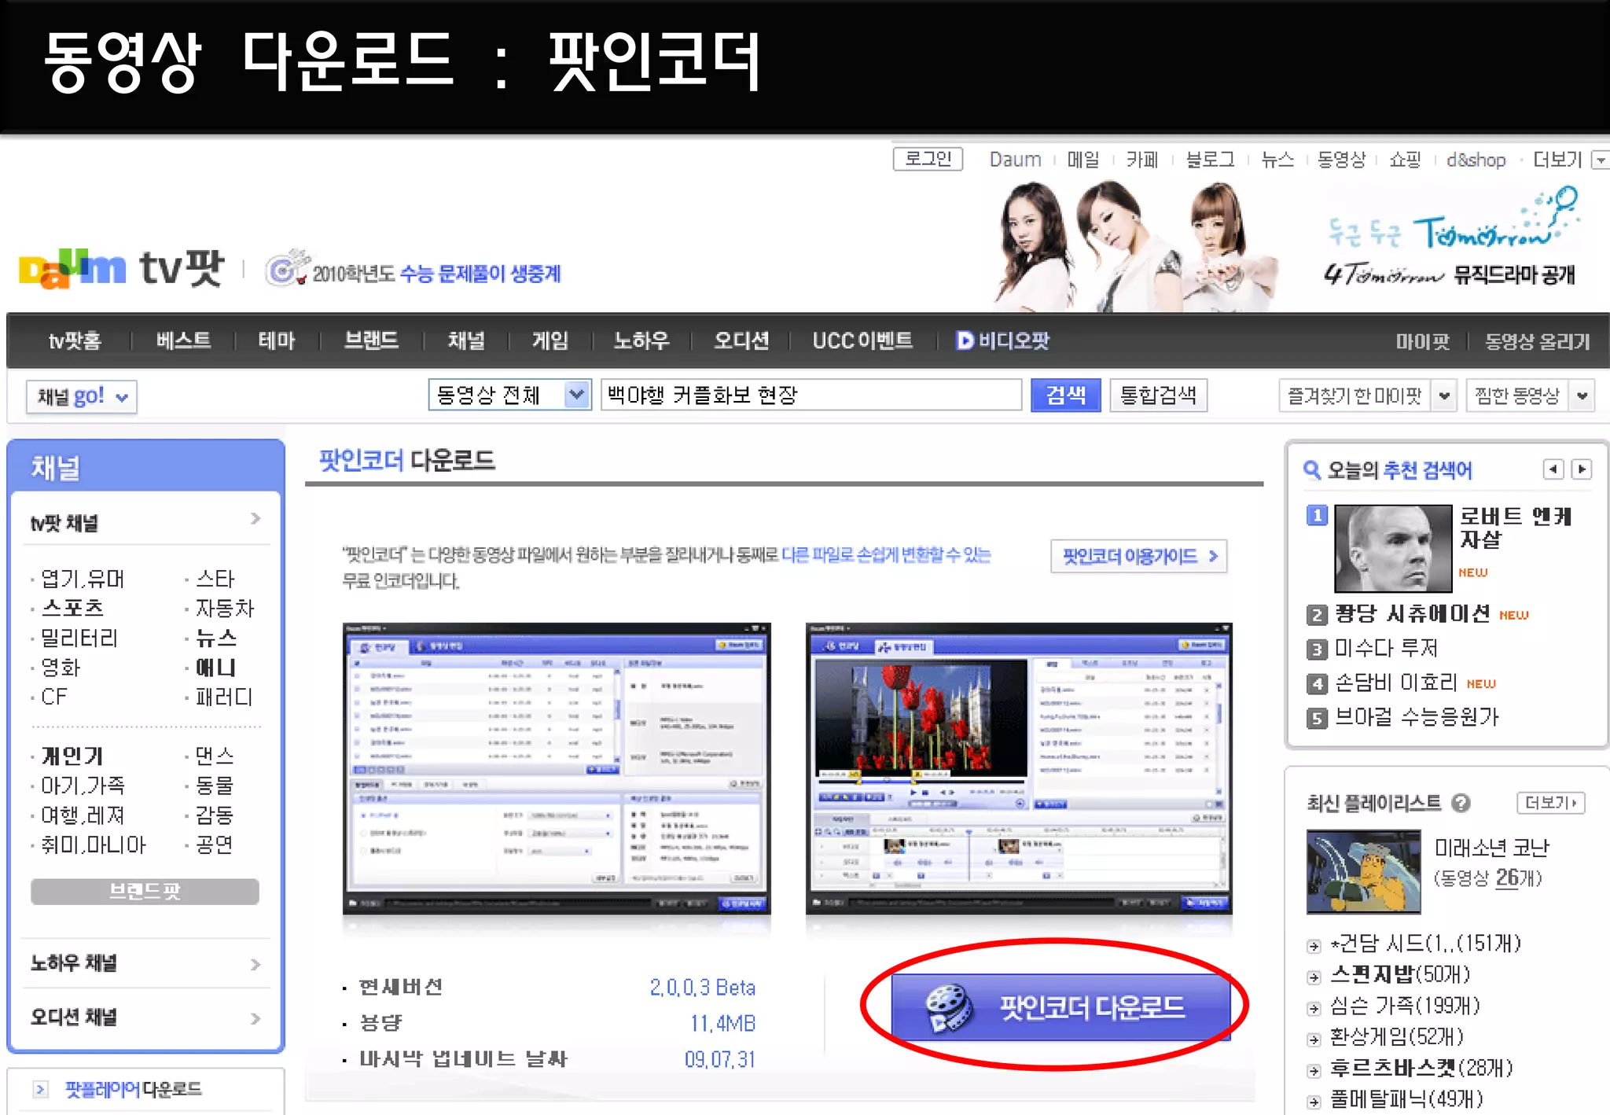Open the 더보기 dropdown arrow in top bar
The height and width of the screenshot is (1115, 1610).
pyautogui.click(x=1599, y=160)
